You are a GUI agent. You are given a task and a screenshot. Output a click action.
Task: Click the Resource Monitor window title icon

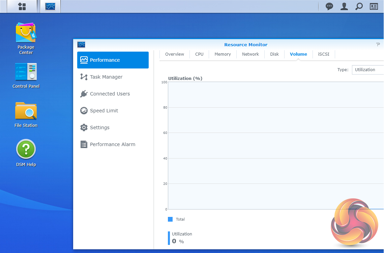[81, 45]
